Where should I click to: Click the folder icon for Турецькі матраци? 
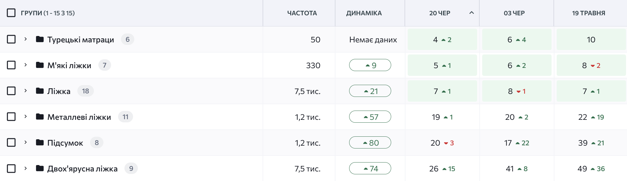40,39
